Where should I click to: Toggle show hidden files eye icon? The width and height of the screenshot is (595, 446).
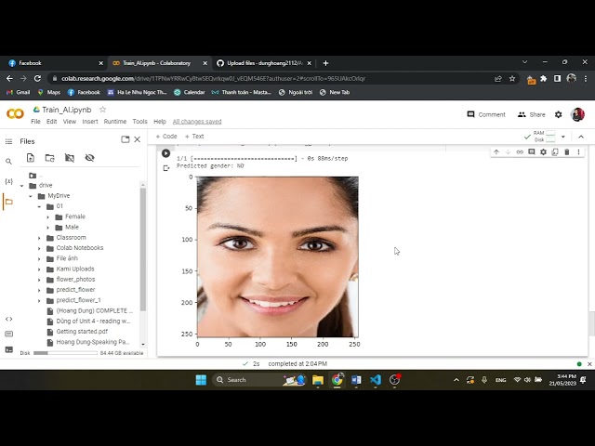click(89, 158)
